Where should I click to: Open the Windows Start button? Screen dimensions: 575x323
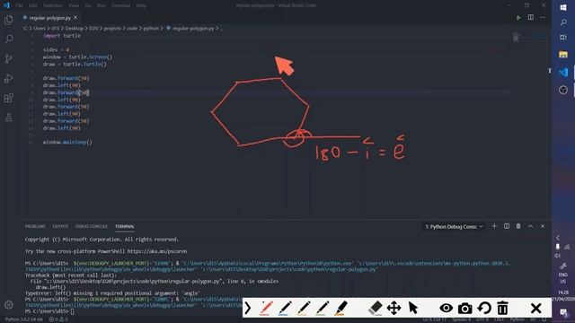[x=563, y=7]
